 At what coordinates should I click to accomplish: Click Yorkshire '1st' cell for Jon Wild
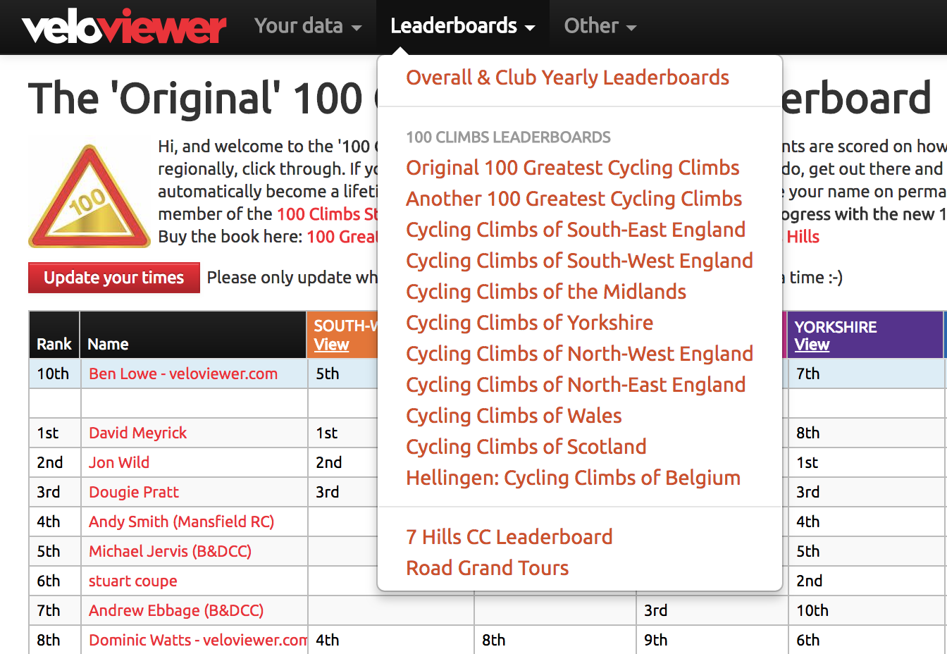[867, 462]
